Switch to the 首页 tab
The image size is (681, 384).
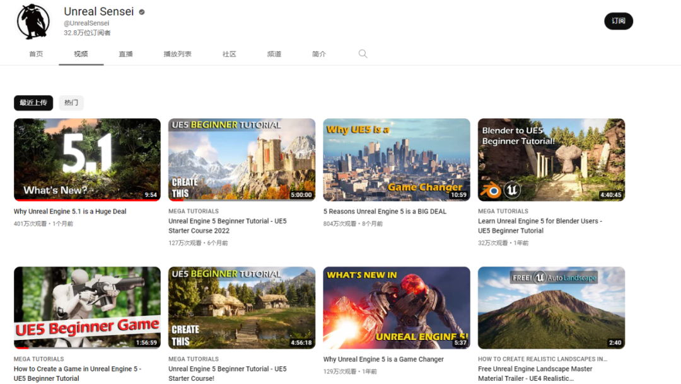point(36,54)
